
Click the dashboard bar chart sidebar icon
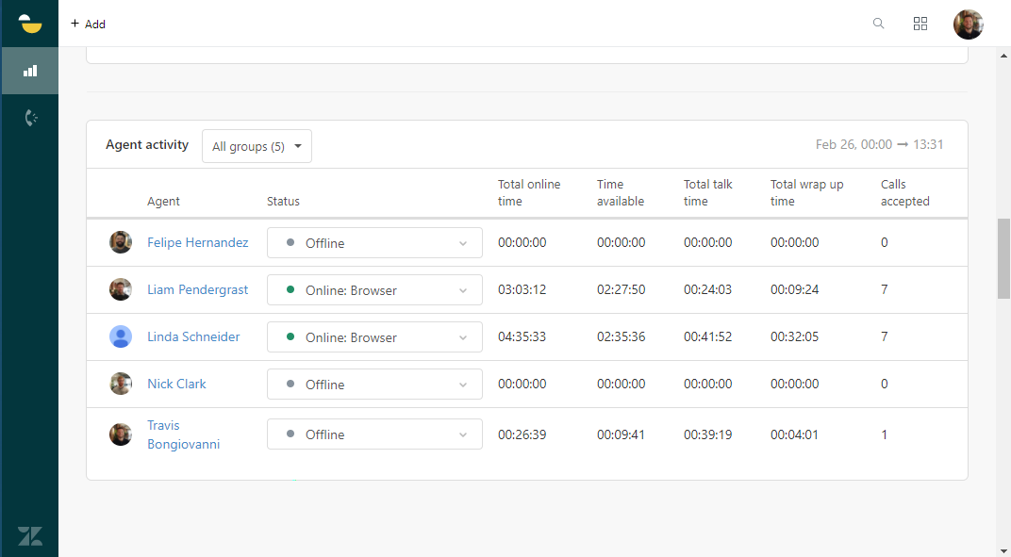tap(30, 71)
